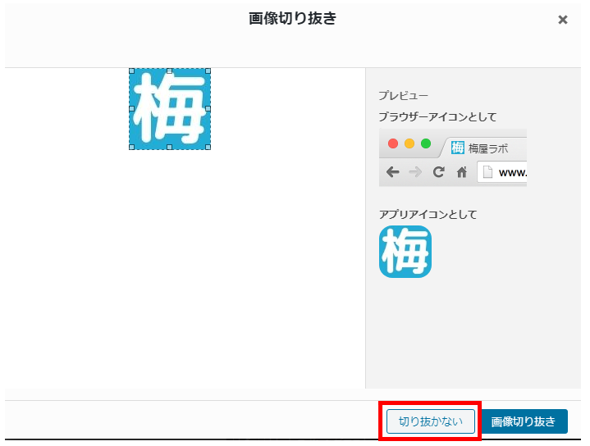Click the 画像切り抜き blue button
This screenshot has height=446, width=590.
pos(524,421)
